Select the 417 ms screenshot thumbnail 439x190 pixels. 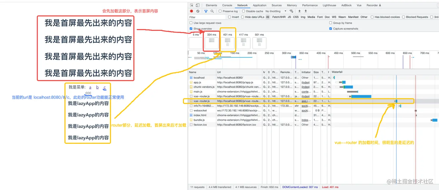243,44
